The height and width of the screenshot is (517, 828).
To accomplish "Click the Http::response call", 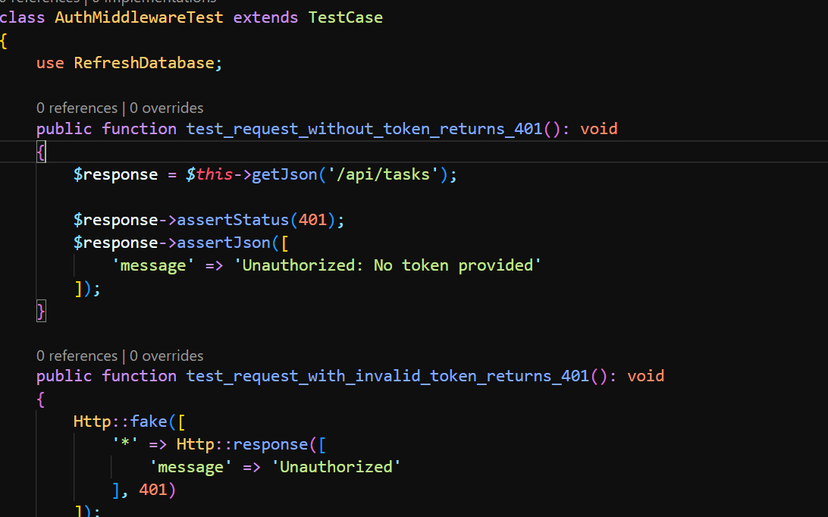I will [x=243, y=444].
